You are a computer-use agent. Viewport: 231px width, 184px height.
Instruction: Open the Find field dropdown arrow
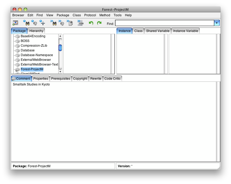pos(217,23)
